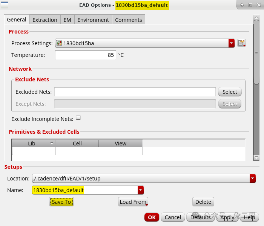This screenshot has height=226, width=264.
Task: Switch to the Extraction tab
Action: pyautogui.click(x=45, y=20)
